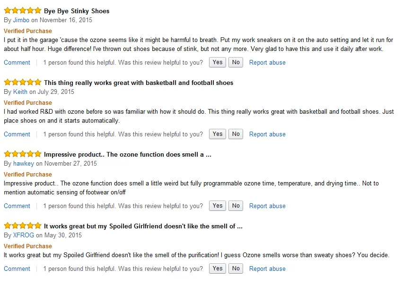
Task: Open the 'Spoiled Girlfriend' review title
Action: pyautogui.click(x=143, y=226)
